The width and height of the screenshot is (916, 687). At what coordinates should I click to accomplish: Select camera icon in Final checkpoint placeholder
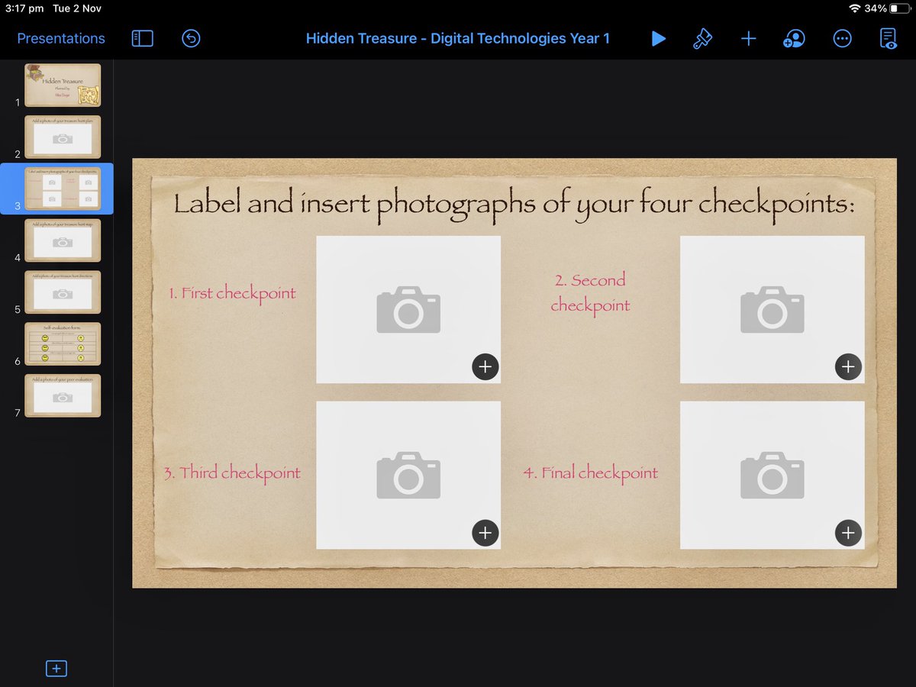coord(772,476)
